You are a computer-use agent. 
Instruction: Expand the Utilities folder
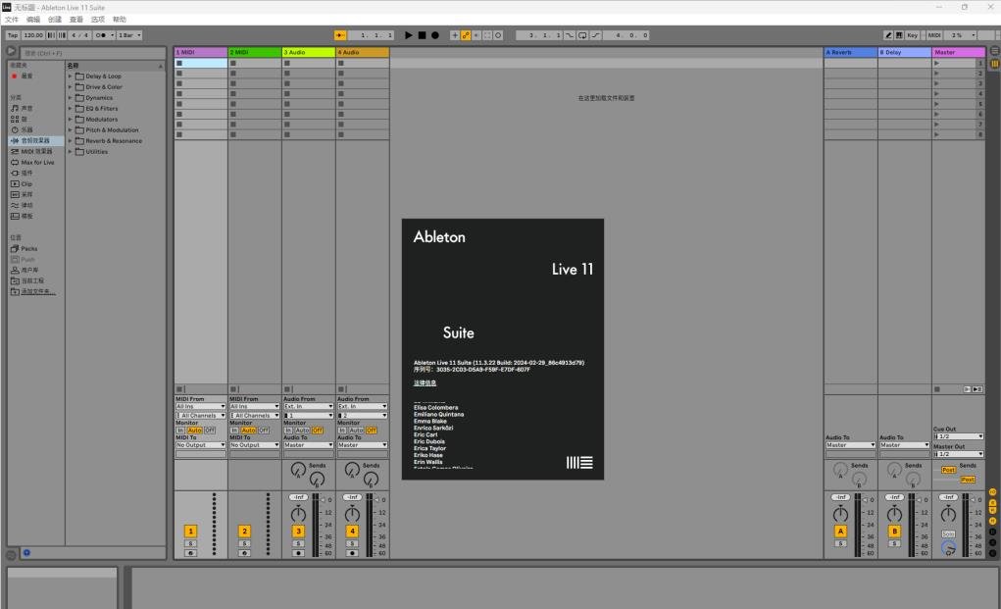pos(71,152)
